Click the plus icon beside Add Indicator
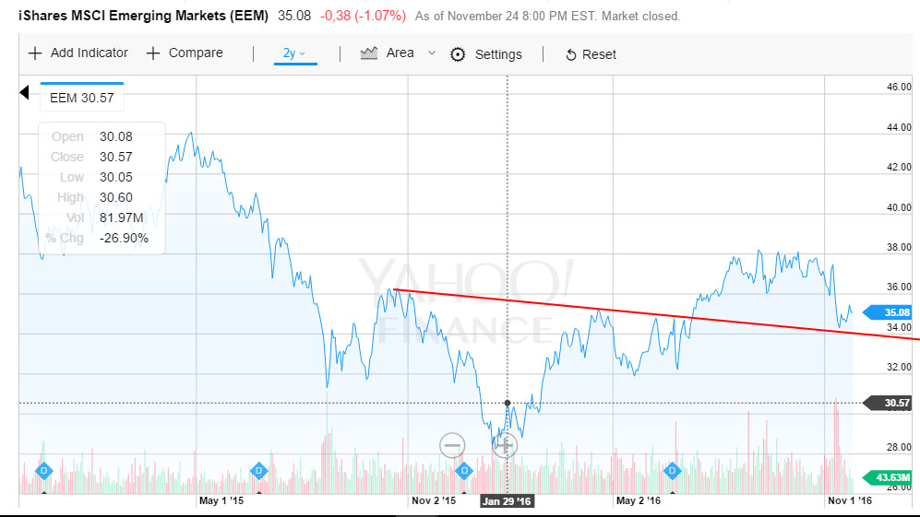 pyautogui.click(x=35, y=53)
